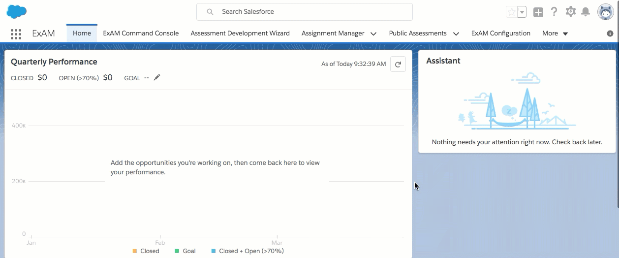Open the Assignment Manager tab
Image resolution: width=619 pixels, height=258 pixels.
[333, 33]
